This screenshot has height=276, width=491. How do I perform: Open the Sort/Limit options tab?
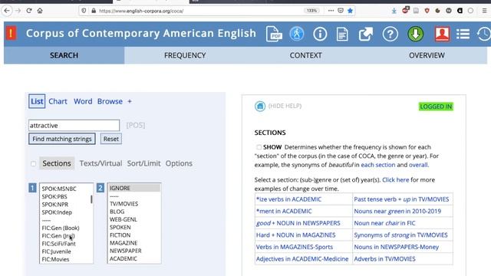point(143,163)
